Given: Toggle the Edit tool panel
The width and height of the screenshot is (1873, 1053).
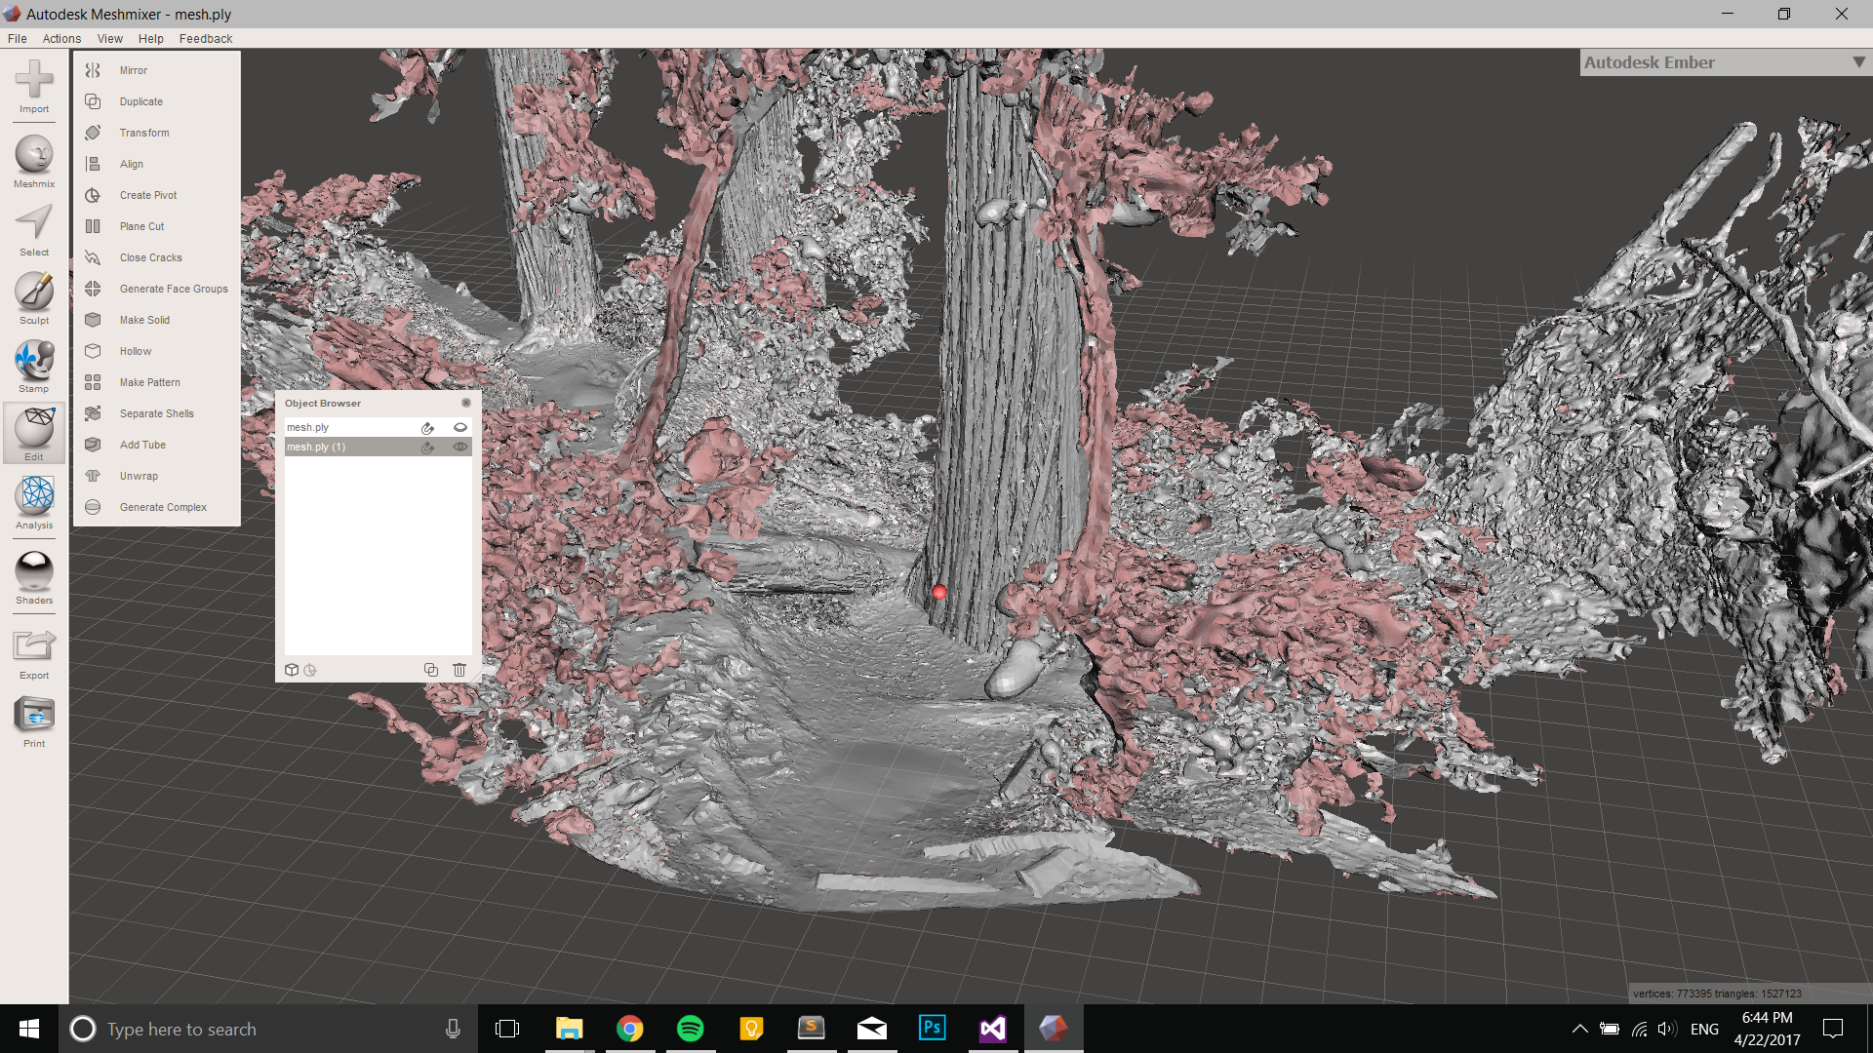Looking at the screenshot, I should click(x=34, y=434).
